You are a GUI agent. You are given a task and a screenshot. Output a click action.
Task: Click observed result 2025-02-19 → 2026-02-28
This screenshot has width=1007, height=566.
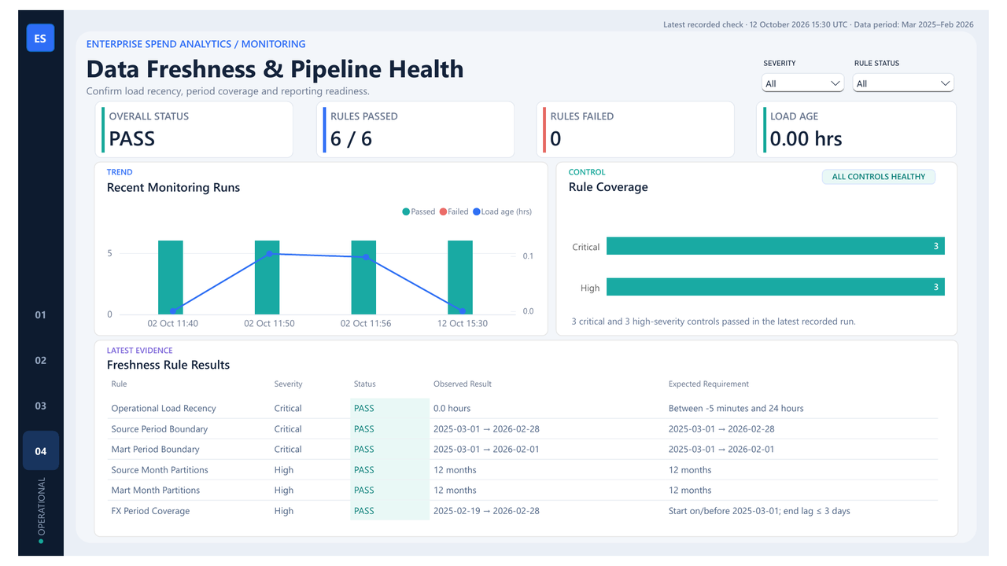click(486, 511)
